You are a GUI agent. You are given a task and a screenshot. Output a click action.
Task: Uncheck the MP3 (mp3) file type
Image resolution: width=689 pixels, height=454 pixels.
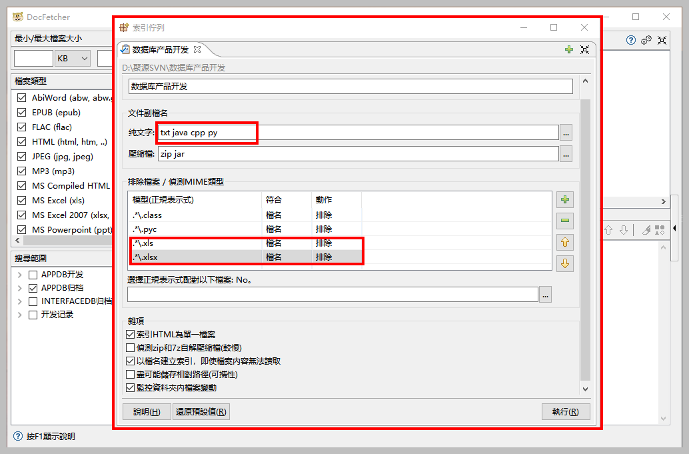pyautogui.click(x=21, y=171)
